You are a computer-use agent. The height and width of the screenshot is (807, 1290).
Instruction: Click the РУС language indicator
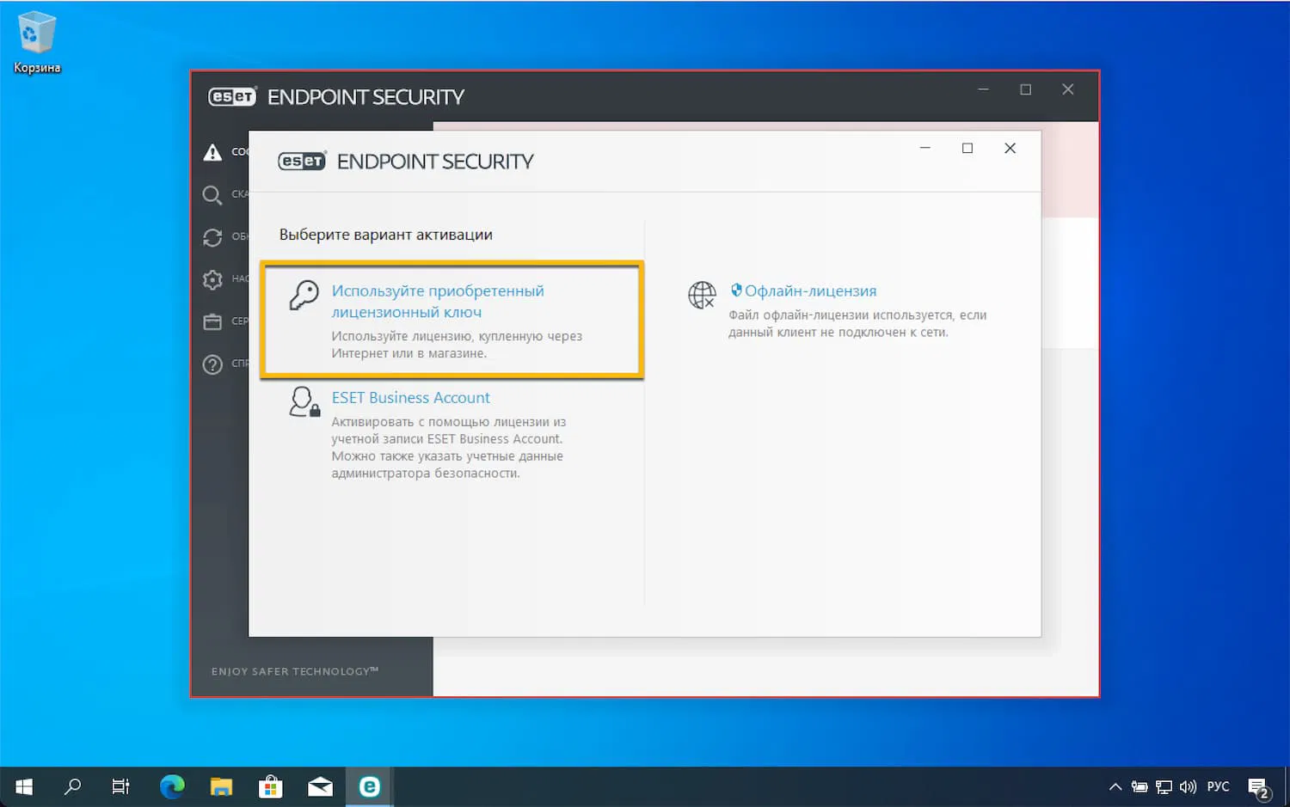pyautogui.click(x=1219, y=786)
